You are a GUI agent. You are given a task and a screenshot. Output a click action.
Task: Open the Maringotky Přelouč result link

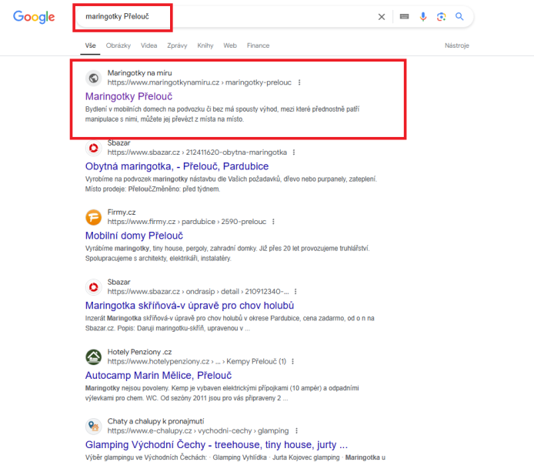pyautogui.click(x=128, y=96)
